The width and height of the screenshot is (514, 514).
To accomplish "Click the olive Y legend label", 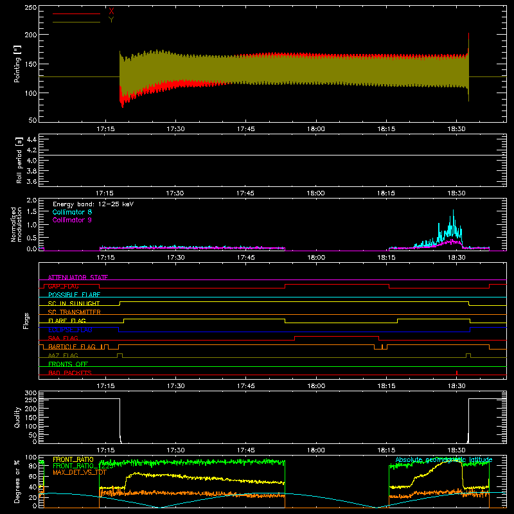I will [x=111, y=20].
